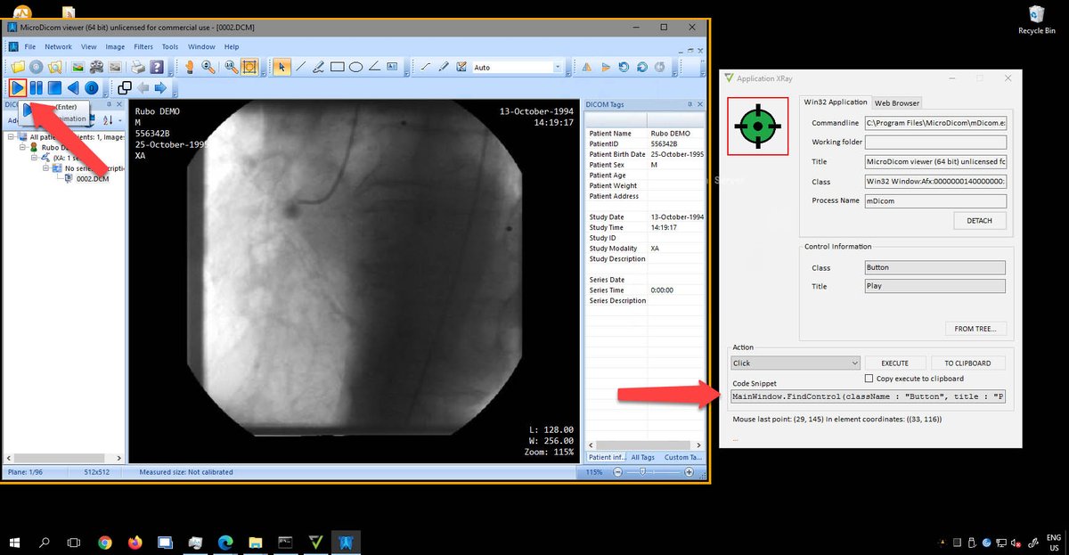The image size is (1069, 555).
Task: Start cine playback with the Play button
Action: tap(17, 87)
